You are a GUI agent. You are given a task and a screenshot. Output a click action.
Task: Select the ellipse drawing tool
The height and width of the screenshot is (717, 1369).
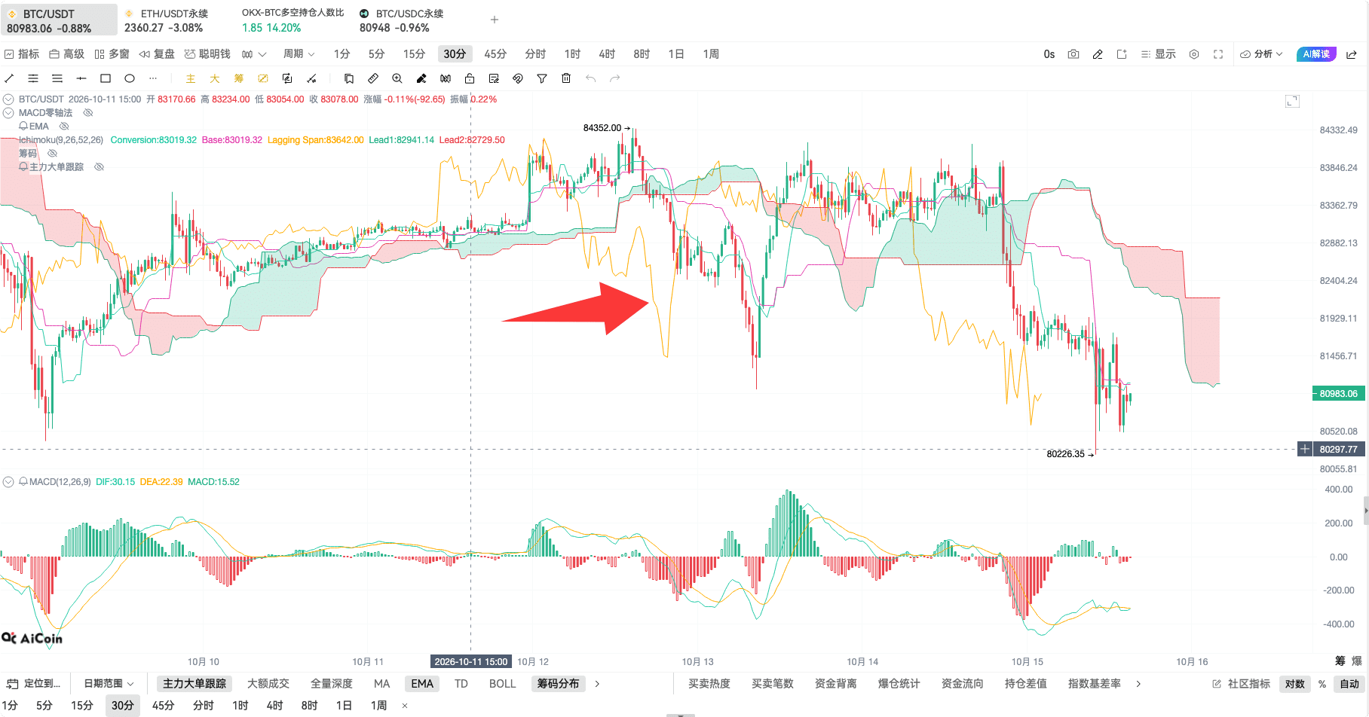pyautogui.click(x=130, y=78)
